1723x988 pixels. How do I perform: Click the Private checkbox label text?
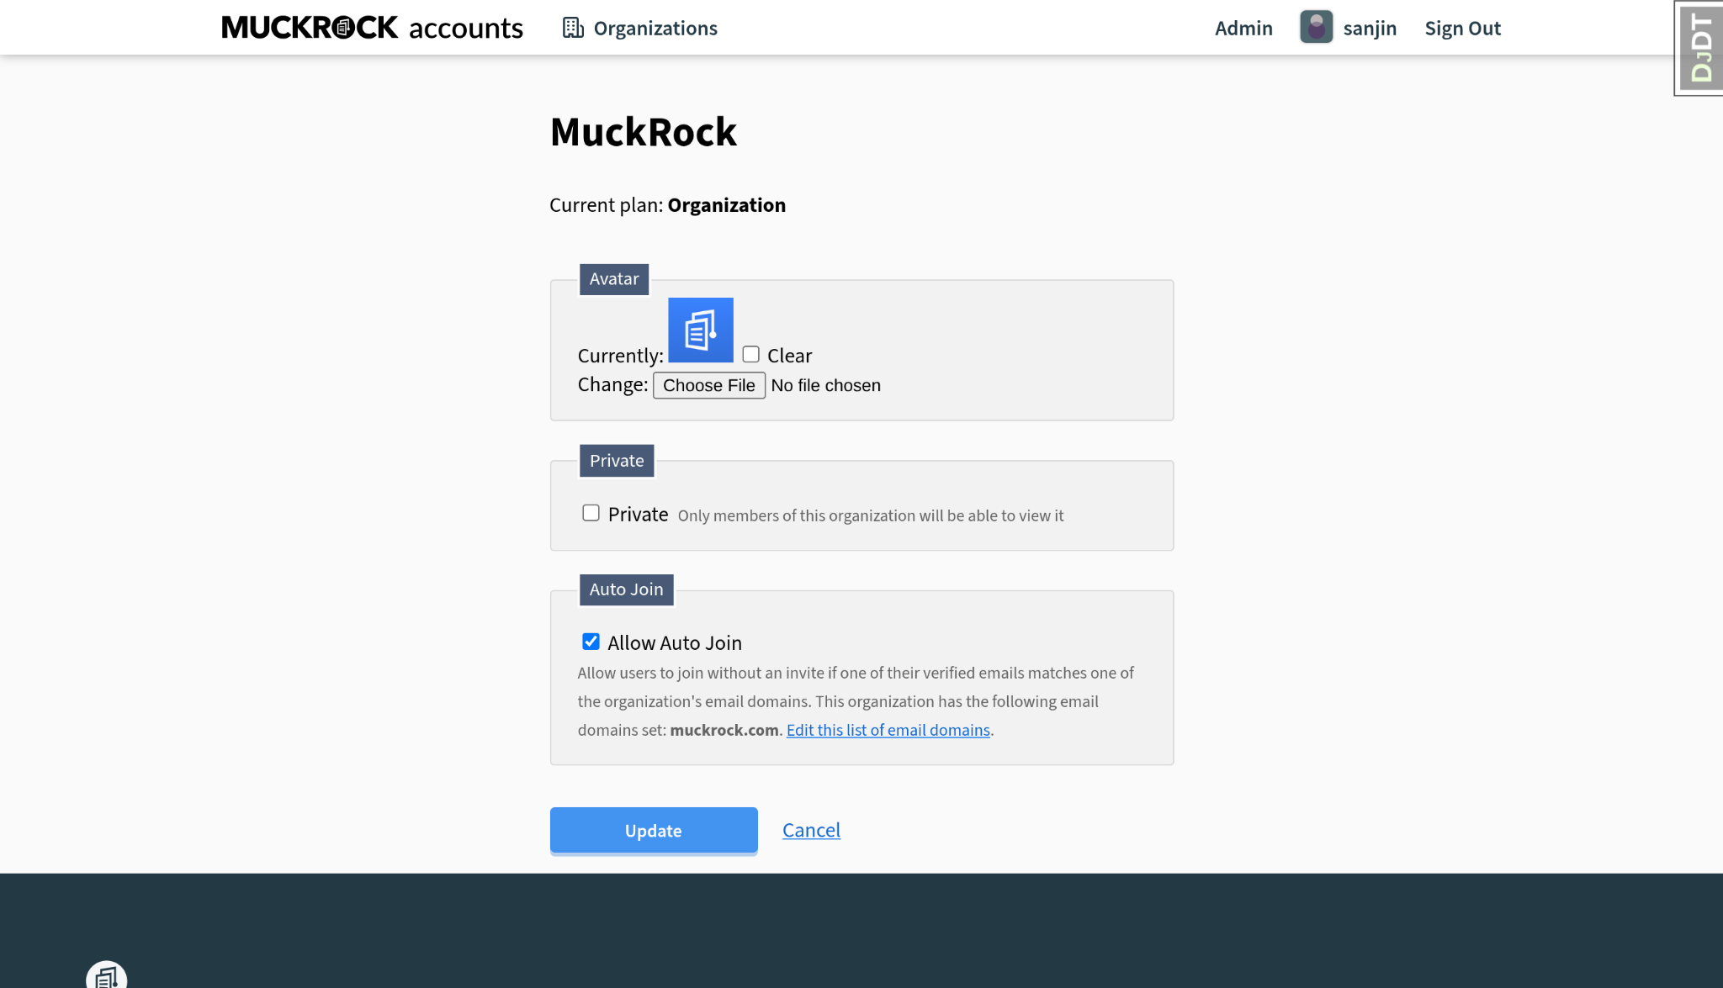[638, 514]
